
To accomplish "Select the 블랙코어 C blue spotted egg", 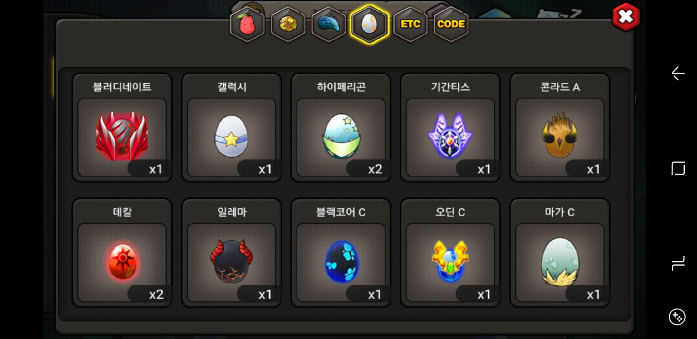I will (341, 253).
